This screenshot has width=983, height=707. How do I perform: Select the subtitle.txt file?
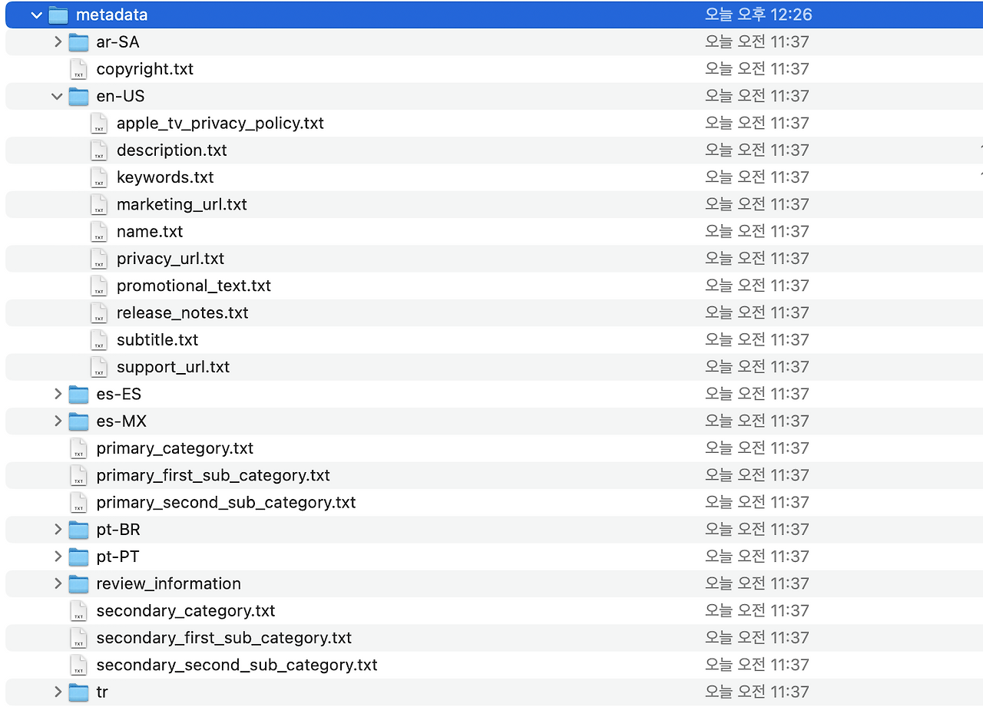157,339
